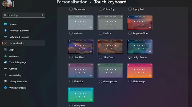Image resolution: width=192 pixels, height=107 pixels.
Task: Open Network & internet settings
Action: (x=24, y=37)
